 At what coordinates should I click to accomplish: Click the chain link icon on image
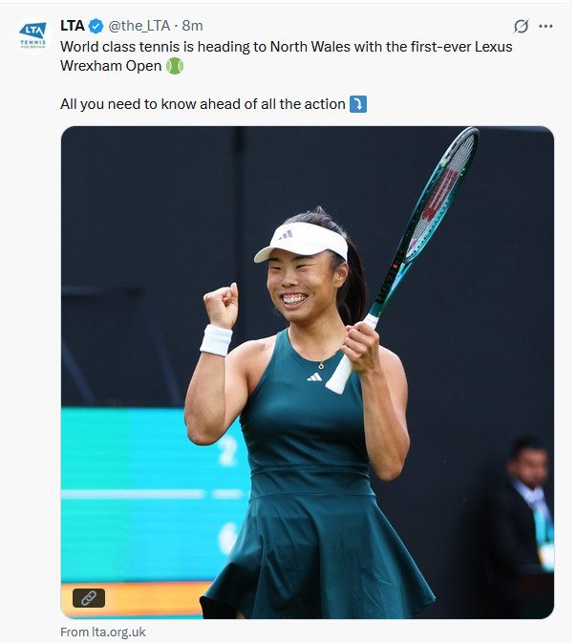[89, 598]
